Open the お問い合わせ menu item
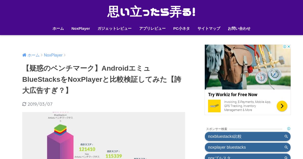303x159 pixels. point(239,29)
